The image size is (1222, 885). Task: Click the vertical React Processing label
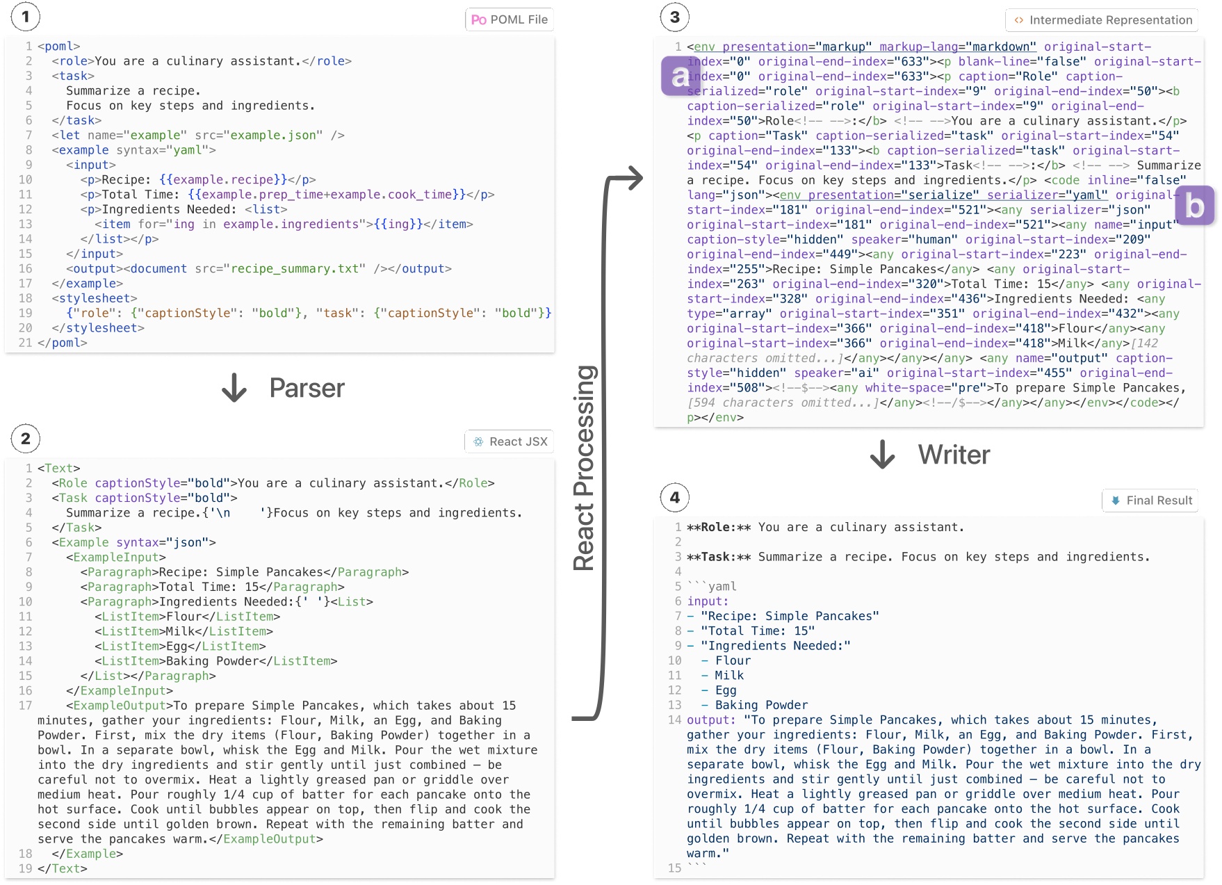(x=584, y=468)
